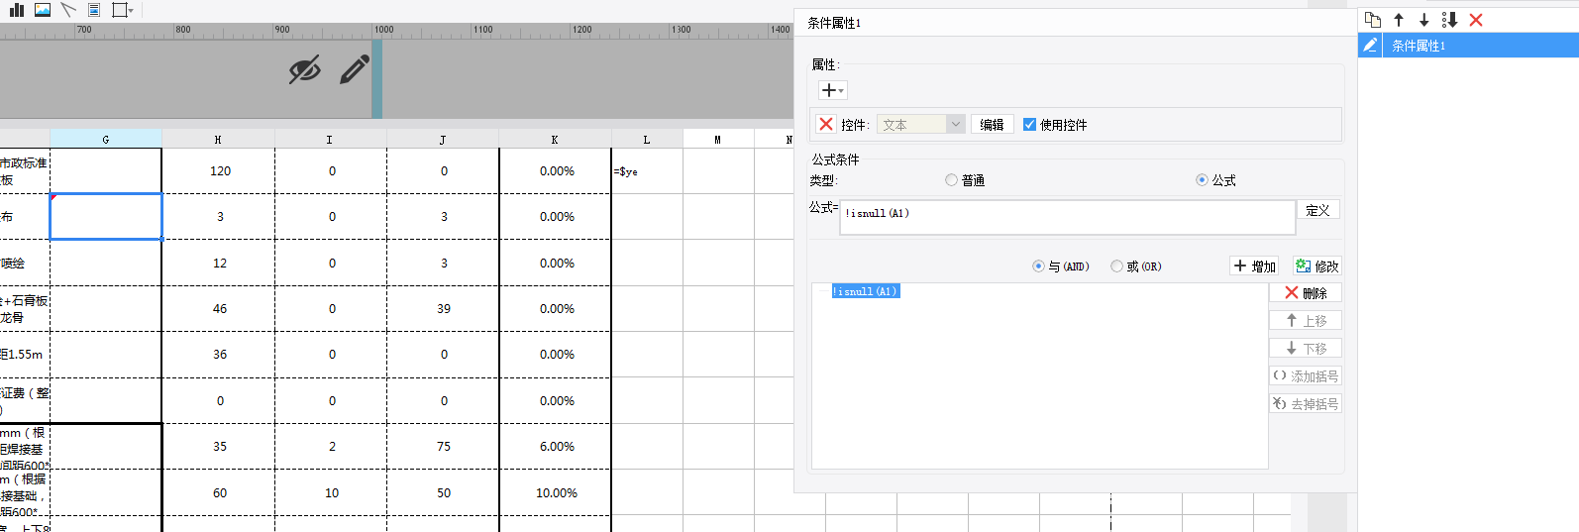Move condition attribute up with arrow icon
1579x532 pixels.
tap(1399, 20)
